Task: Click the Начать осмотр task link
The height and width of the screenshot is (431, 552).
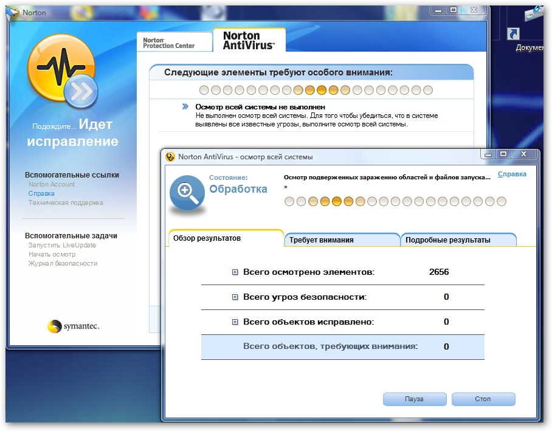Action: pyautogui.click(x=52, y=254)
